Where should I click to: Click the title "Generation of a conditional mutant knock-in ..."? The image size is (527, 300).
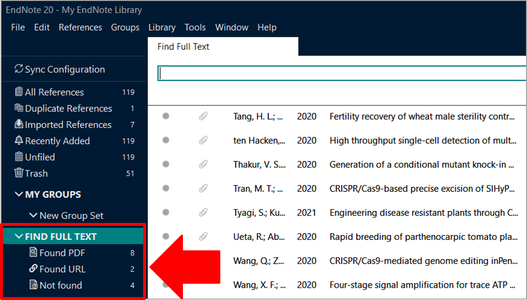422,164
